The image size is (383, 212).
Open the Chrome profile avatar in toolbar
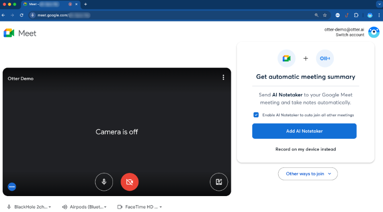(x=370, y=15)
